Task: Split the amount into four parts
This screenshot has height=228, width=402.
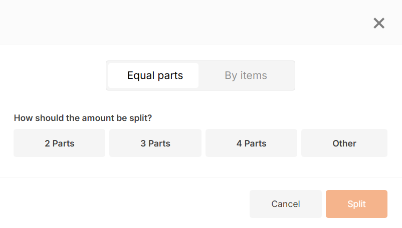Action: 251,143
